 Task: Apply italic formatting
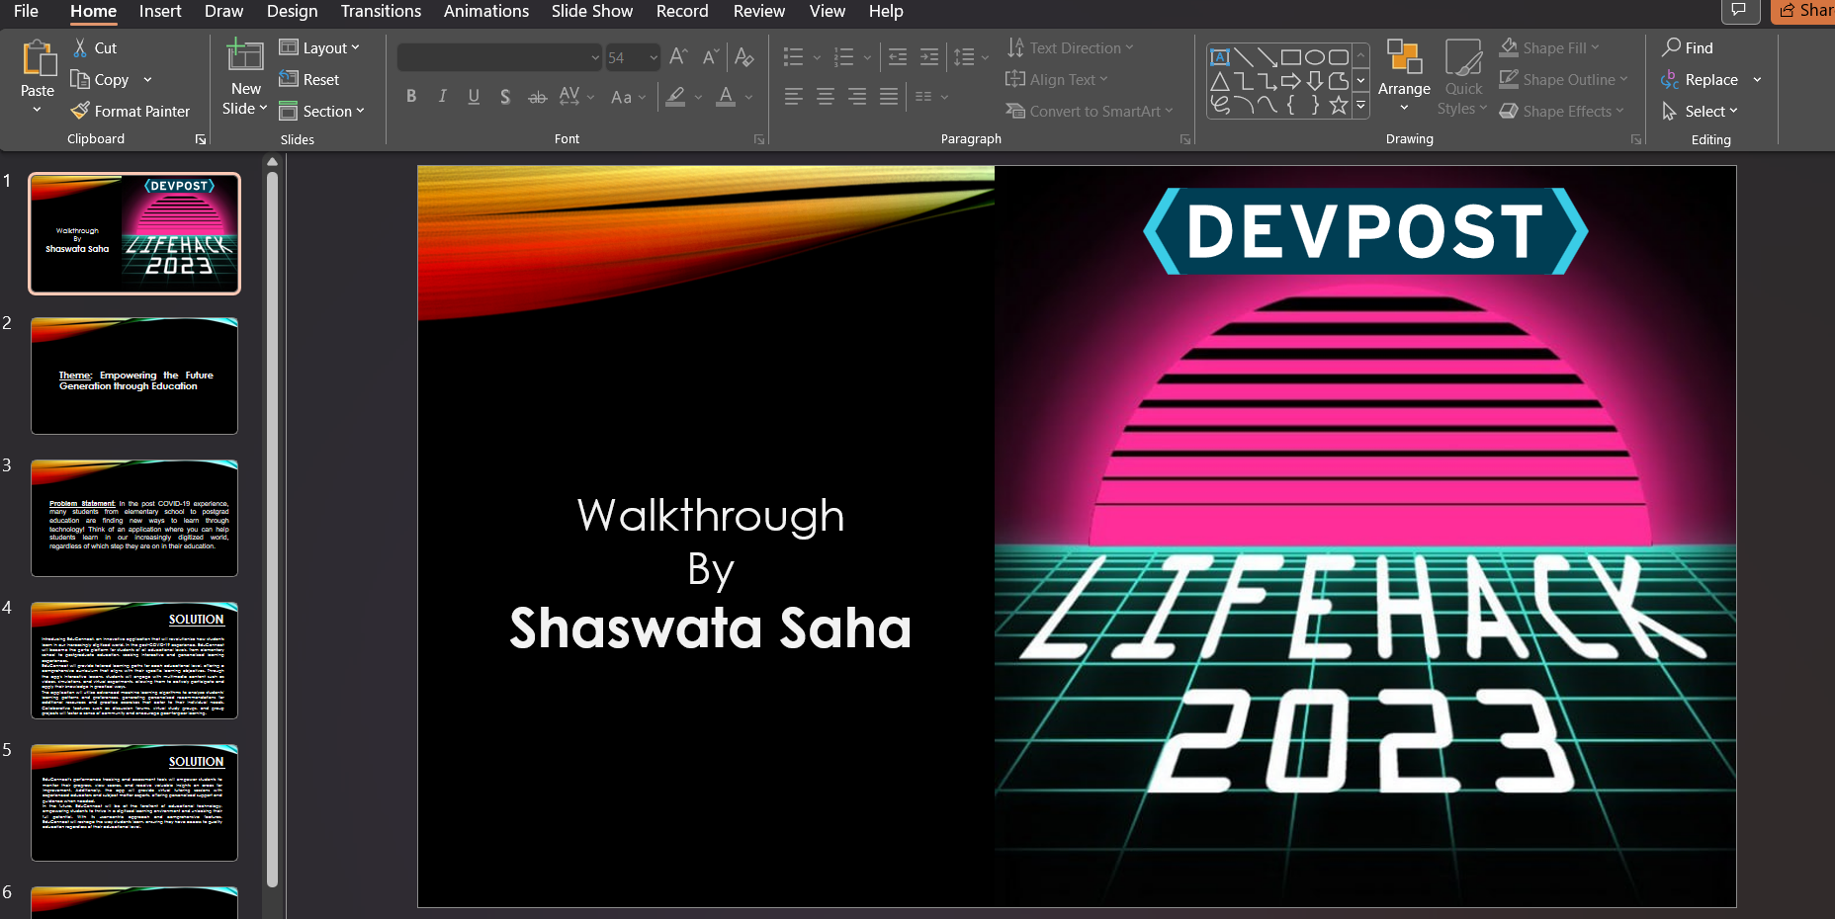[x=442, y=96]
